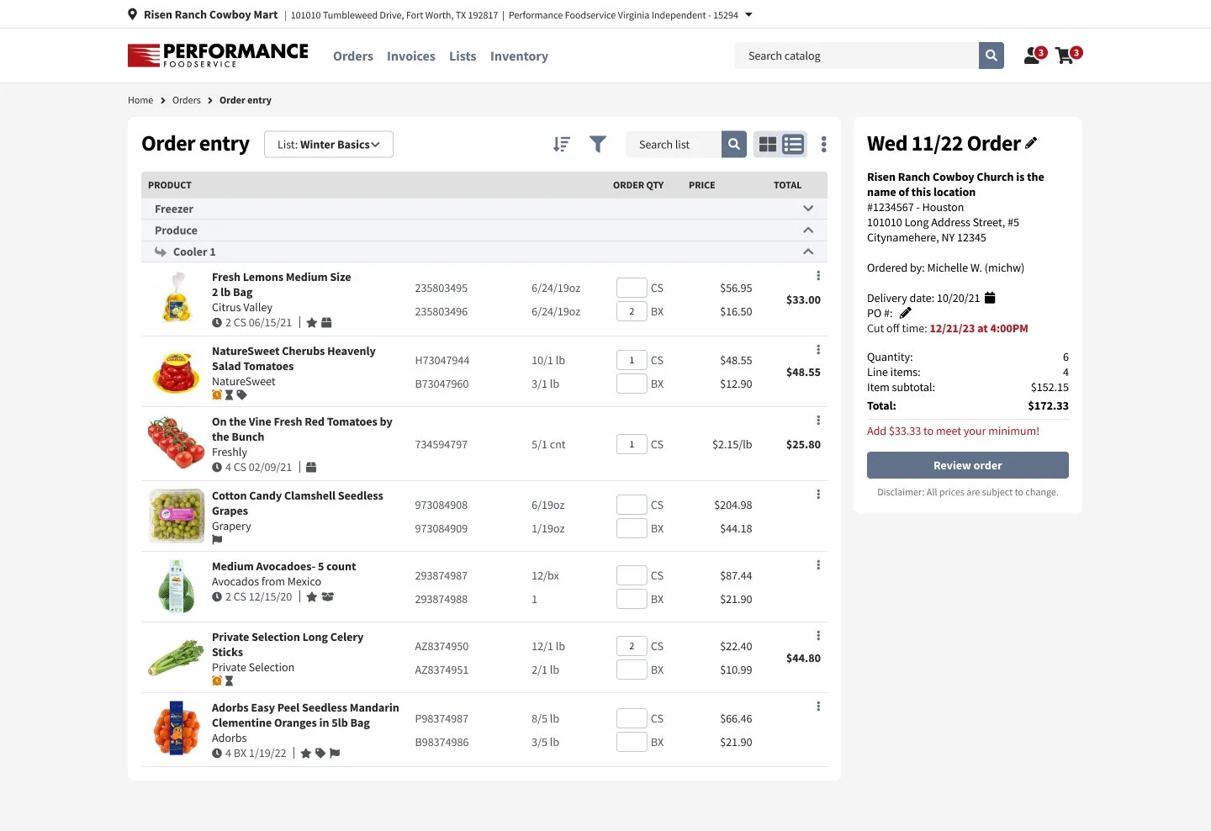Viewport: 1211px width, 831px height.
Task: Open the location selector dropdown arrow
Action: click(x=749, y=14)
